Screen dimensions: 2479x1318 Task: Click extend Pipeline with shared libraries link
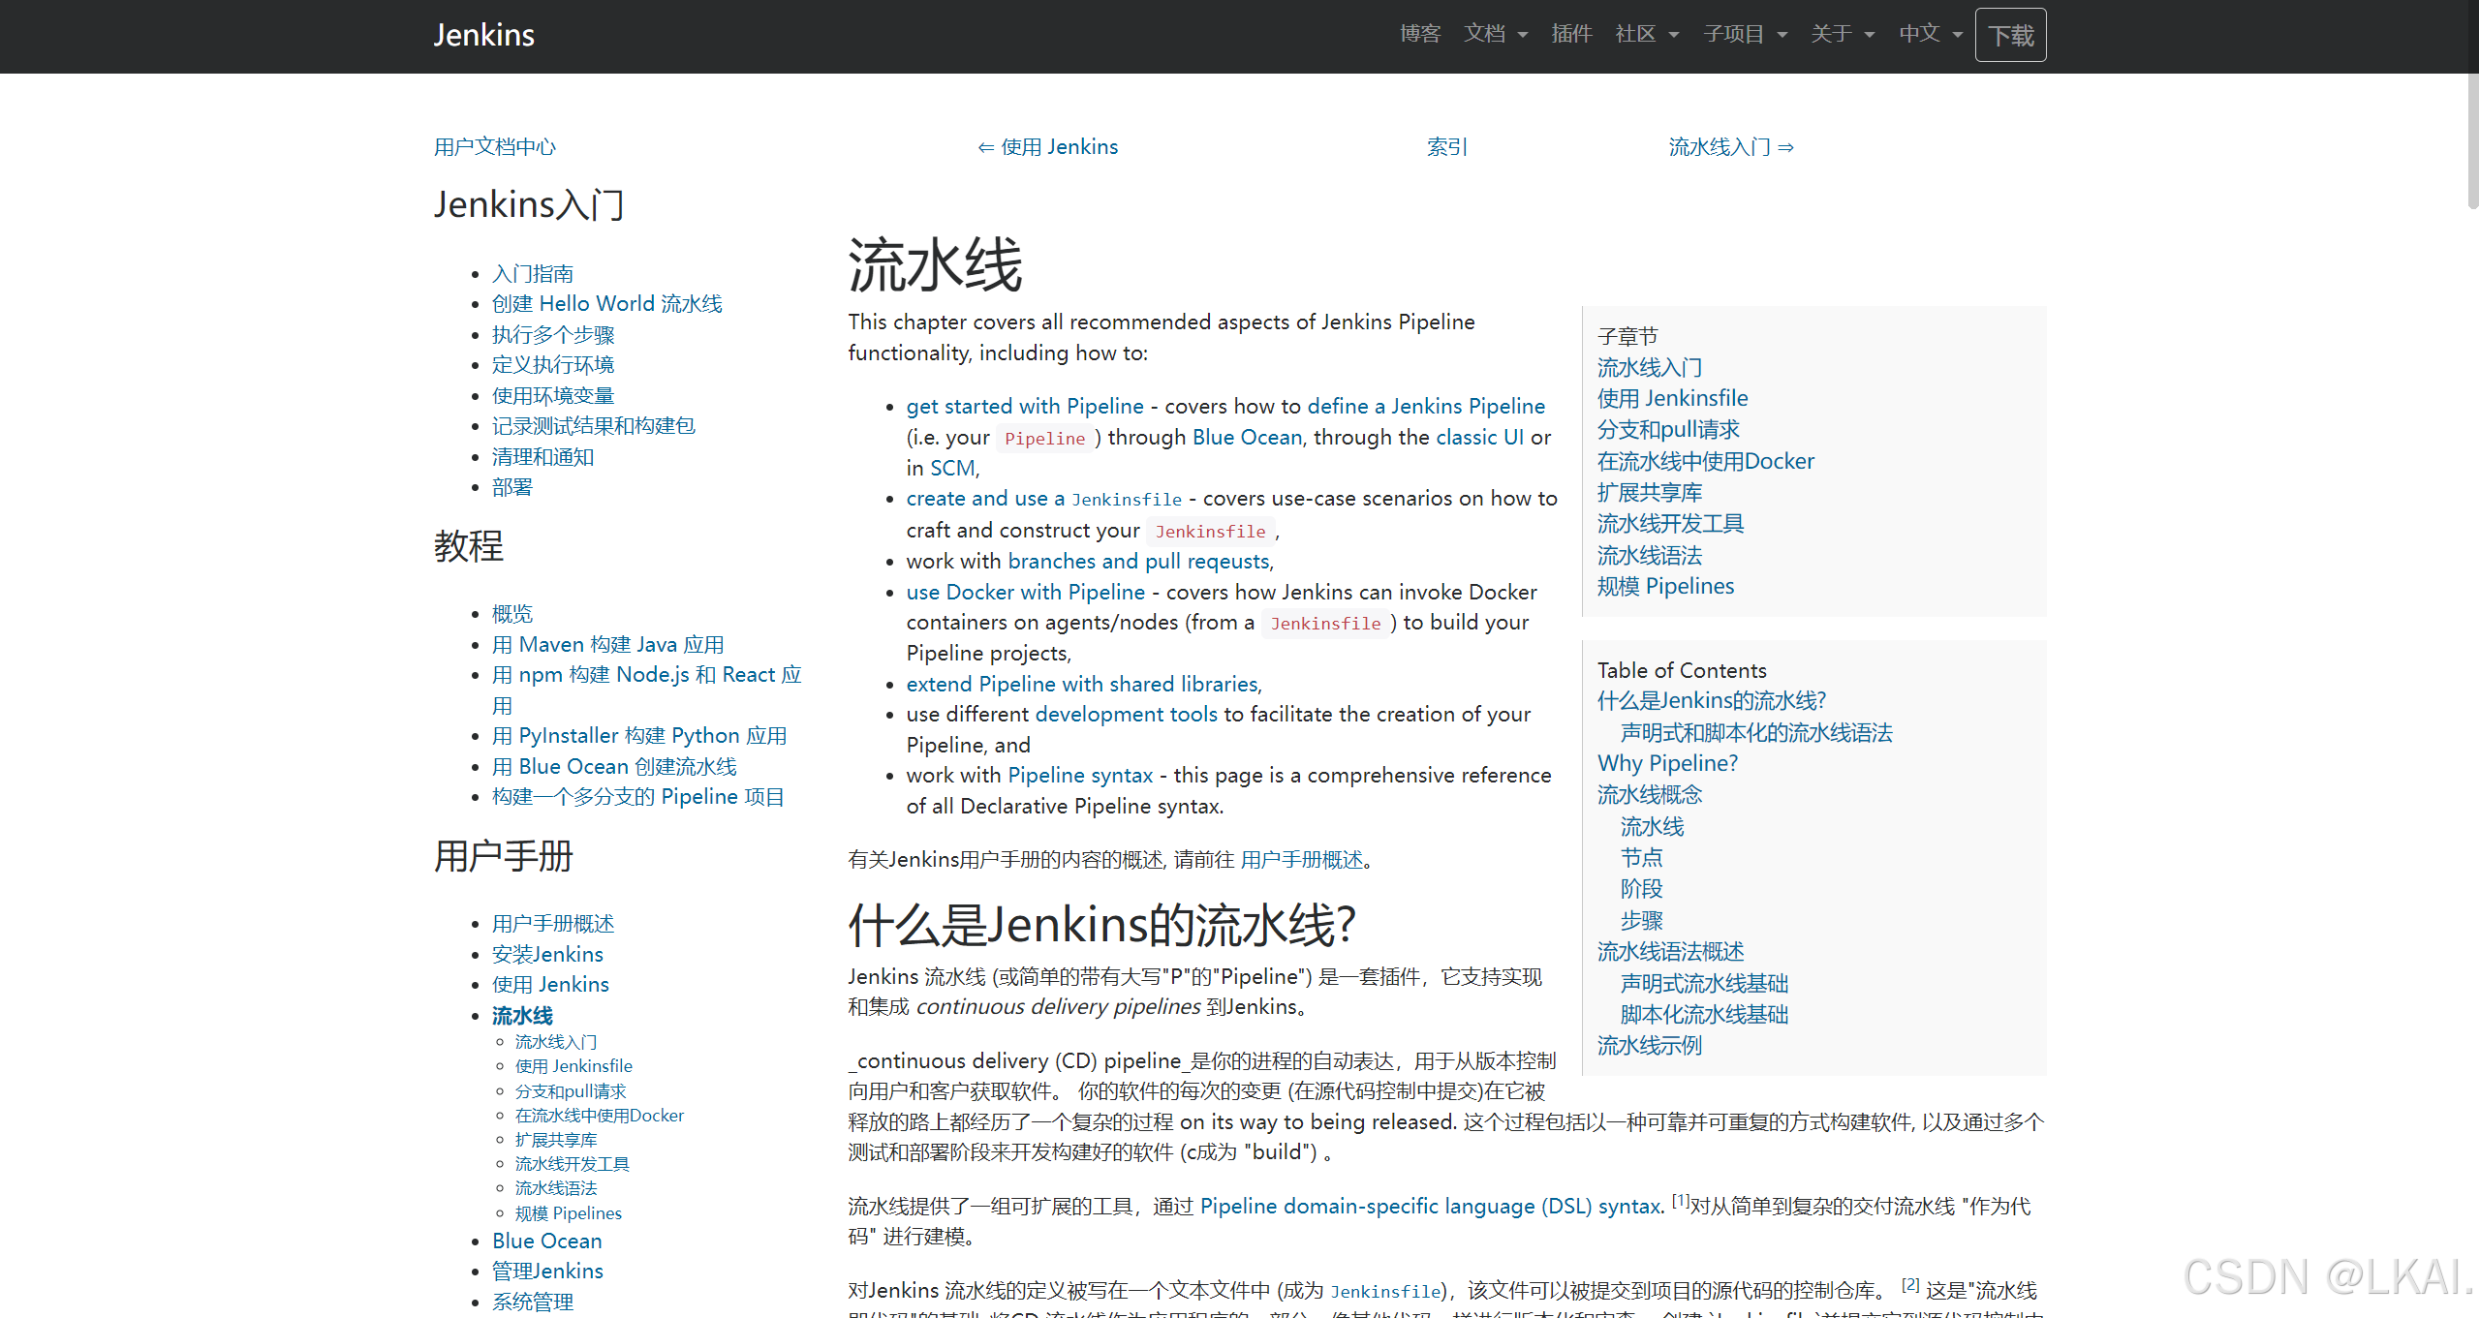1082,685
